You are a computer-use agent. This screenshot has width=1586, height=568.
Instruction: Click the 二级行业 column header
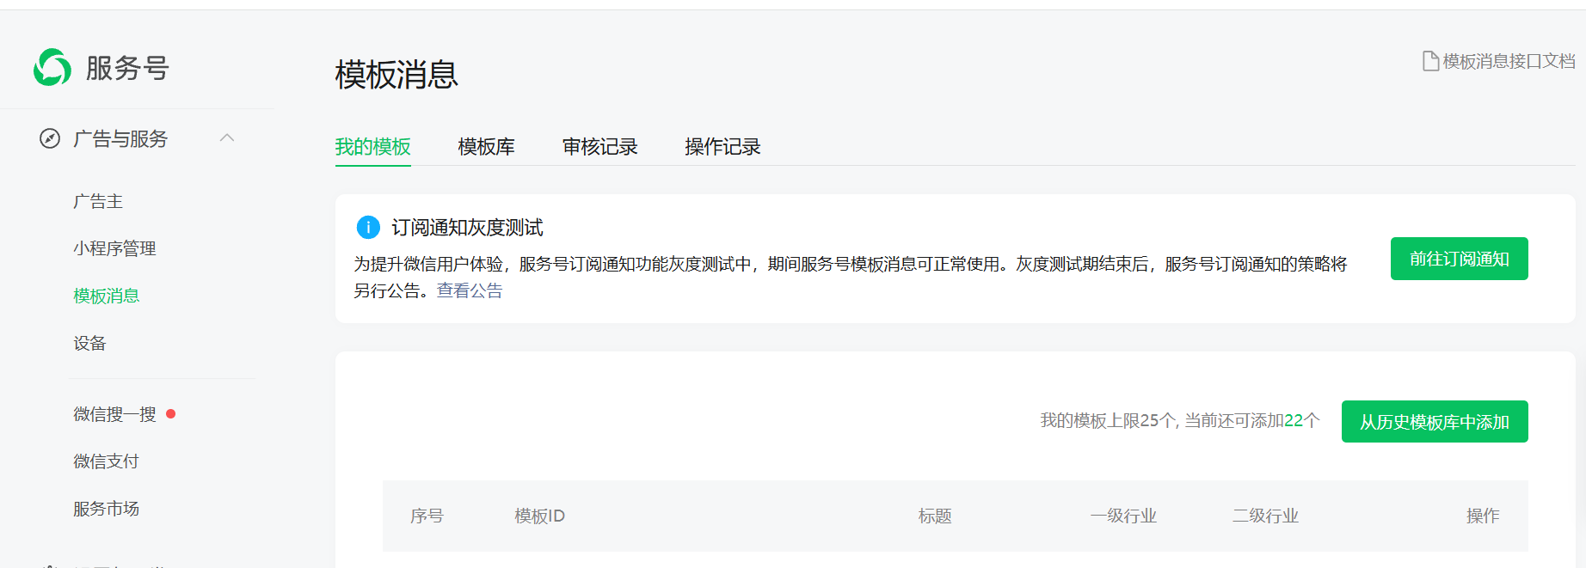click(x=1265, y=516)
